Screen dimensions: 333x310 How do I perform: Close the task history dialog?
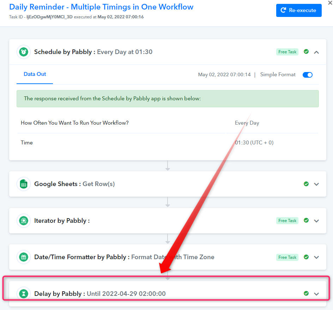(x=330, y=3)
